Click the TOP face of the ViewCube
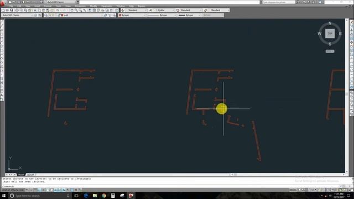 (330, 33)
